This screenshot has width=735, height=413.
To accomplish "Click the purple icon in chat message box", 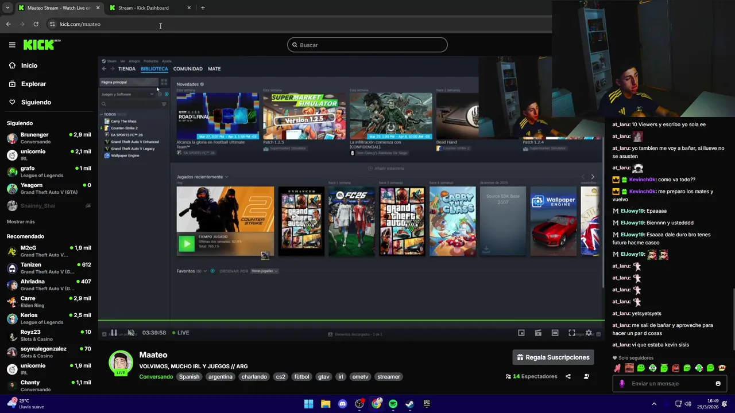I will (x=622, y=384).
